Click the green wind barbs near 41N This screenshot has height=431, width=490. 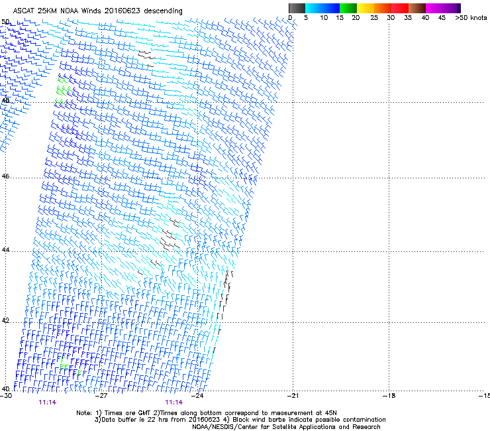tap(71, 367)
